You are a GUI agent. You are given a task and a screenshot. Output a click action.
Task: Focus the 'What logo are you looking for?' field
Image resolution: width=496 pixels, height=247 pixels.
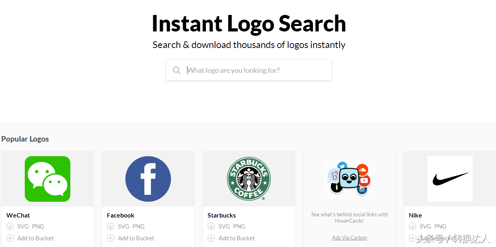(255, 70)
